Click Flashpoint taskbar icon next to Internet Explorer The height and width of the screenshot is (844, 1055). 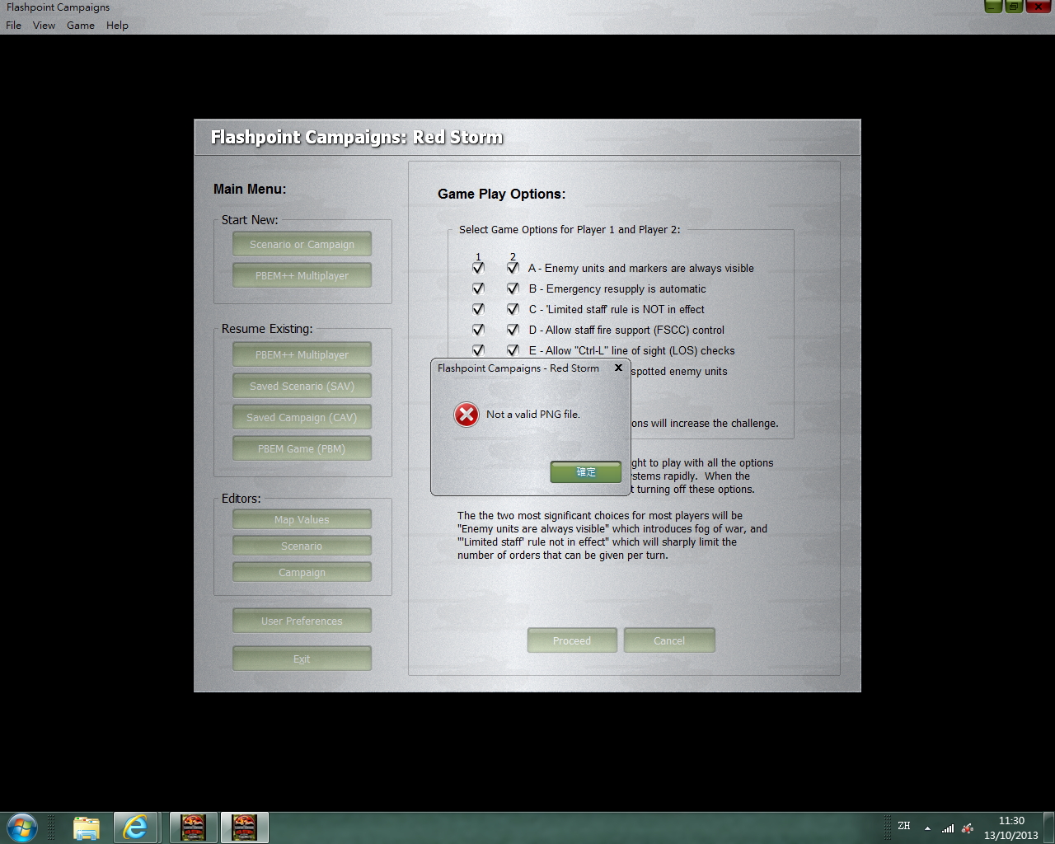coord(194,828)
